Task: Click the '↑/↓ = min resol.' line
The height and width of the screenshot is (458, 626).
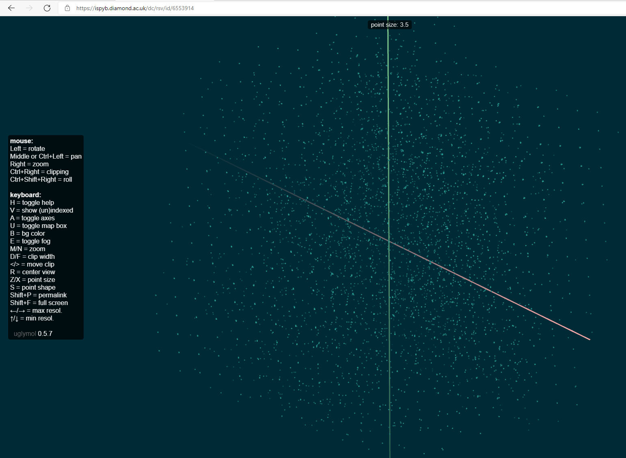Action: [32, 318]
